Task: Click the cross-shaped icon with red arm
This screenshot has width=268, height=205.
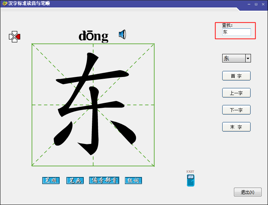Action: (15, 37)
